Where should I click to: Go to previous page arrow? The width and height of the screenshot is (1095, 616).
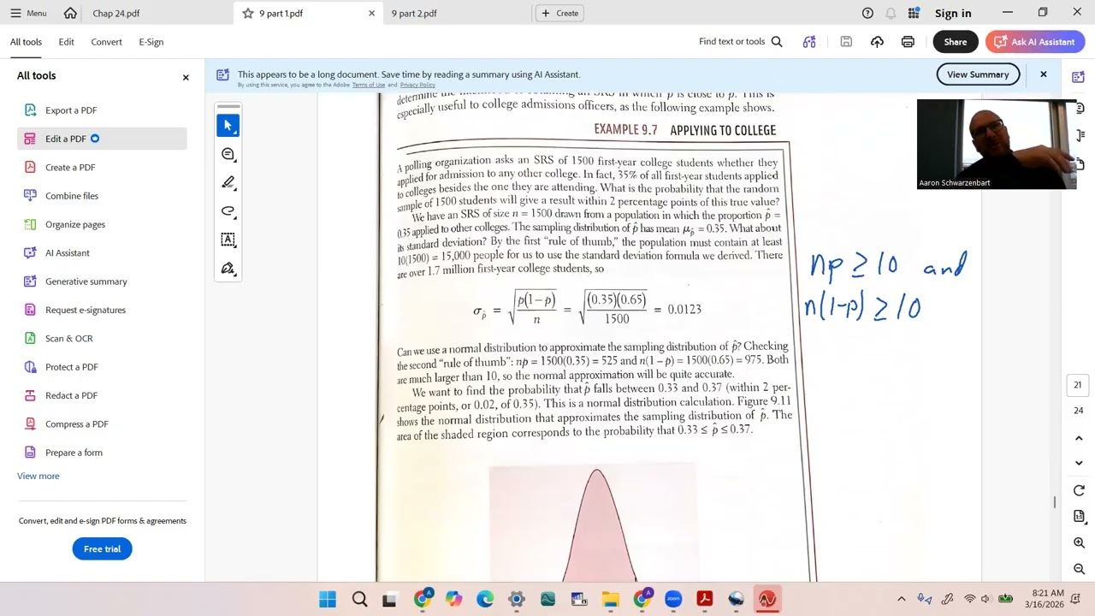coord(1079,438)
